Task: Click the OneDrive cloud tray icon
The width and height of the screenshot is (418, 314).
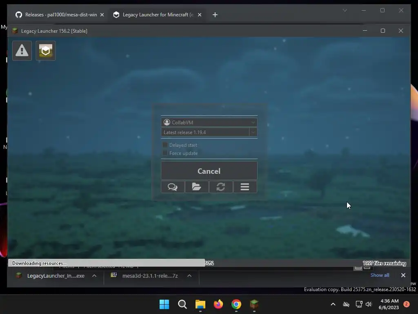Action: tap(346, 304)
